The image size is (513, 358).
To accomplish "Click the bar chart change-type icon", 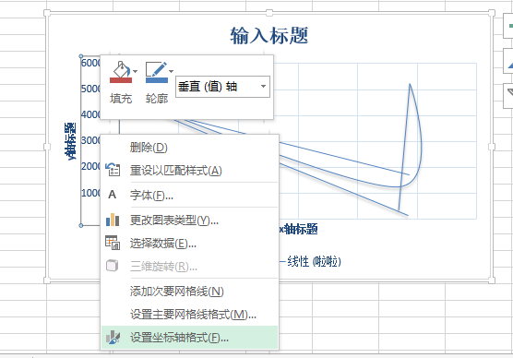I will point(113,220).
